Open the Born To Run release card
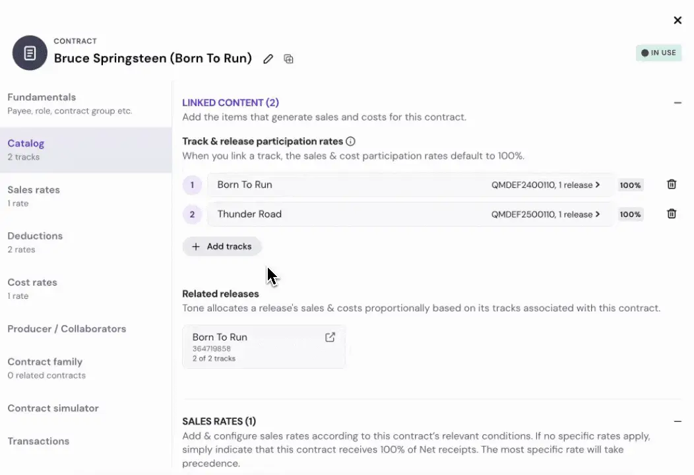Screen dimensions: 694x475 tap(264, 347)
